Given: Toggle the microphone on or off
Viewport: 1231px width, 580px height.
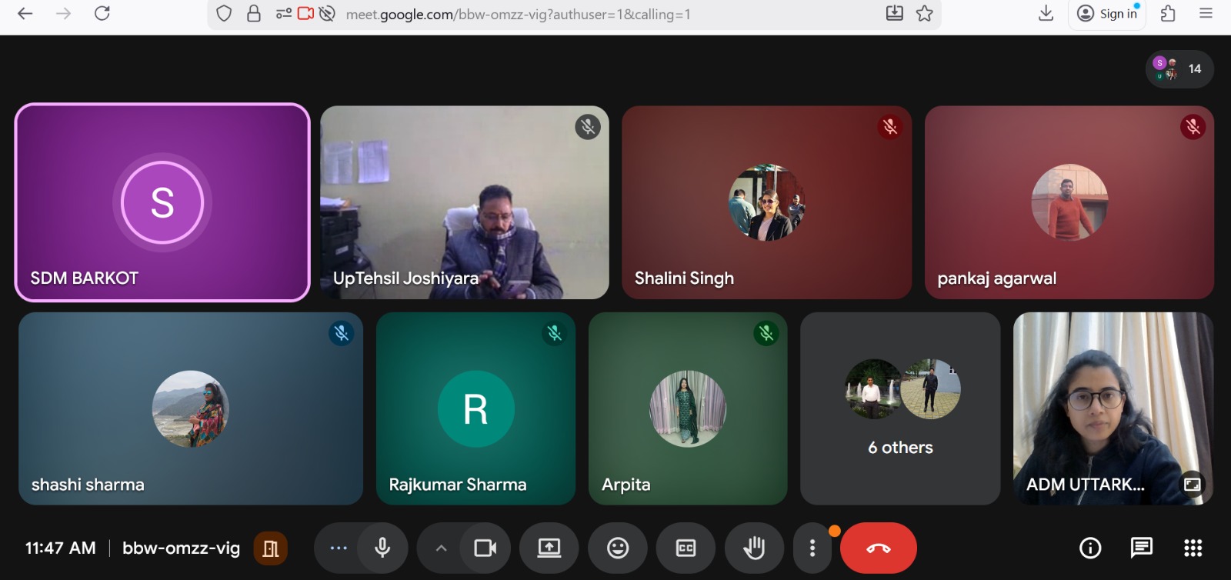Looking at the screenshot, I should coord(382,548).
